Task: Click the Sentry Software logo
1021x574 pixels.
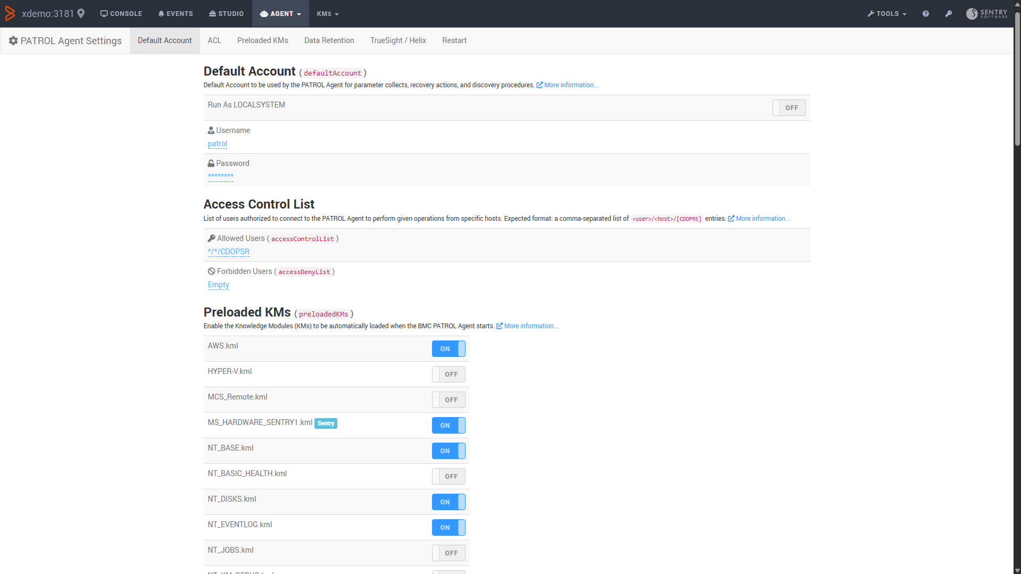Action: (987, 14)
